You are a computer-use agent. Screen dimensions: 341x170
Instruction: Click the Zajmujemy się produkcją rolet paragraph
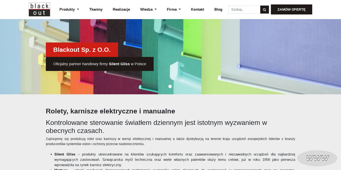click(170, 141)
